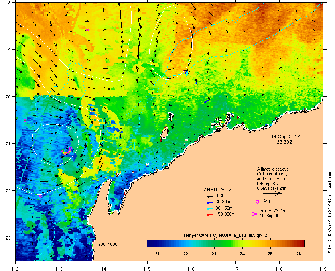
Task: Click the red 150-300m legend arrow
Action: [x=210, y=215]
